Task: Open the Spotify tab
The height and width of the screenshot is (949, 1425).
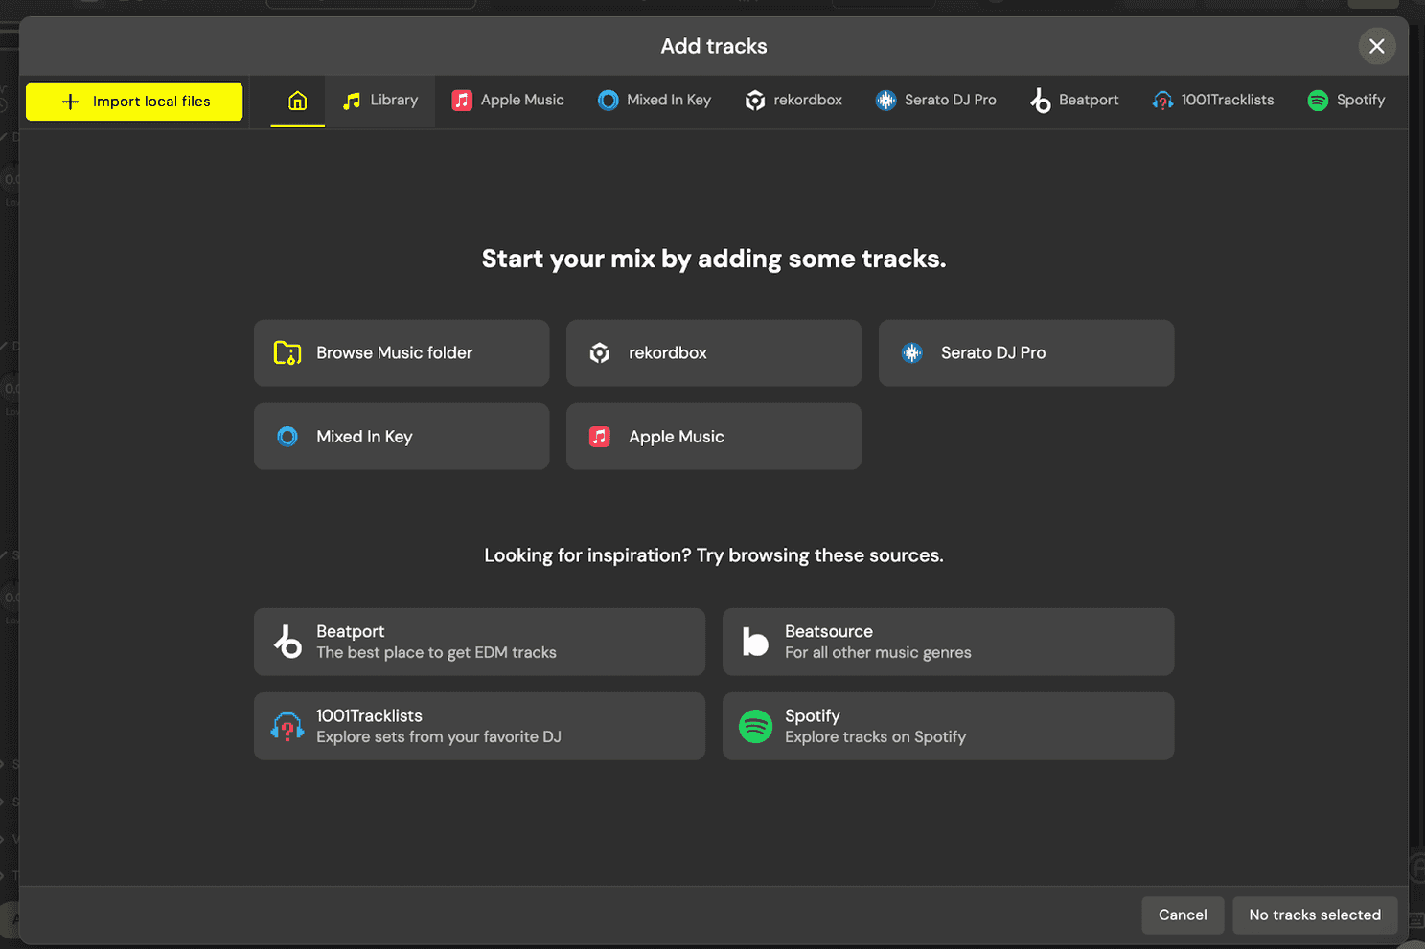Action: click(x=1346, y=101)
